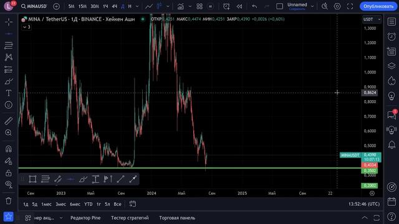Select the 15M timeframe
The height and width of the screenshot is (224, 399).
[82, 6]
